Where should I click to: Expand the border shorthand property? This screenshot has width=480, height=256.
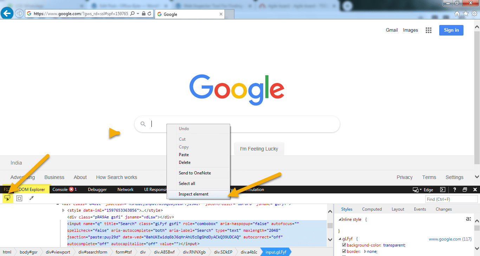tap(365, 251)
